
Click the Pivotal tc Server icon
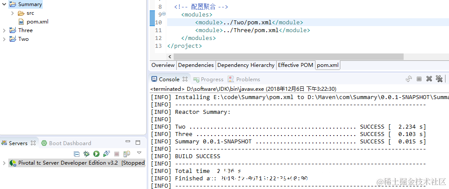(13, 163)
